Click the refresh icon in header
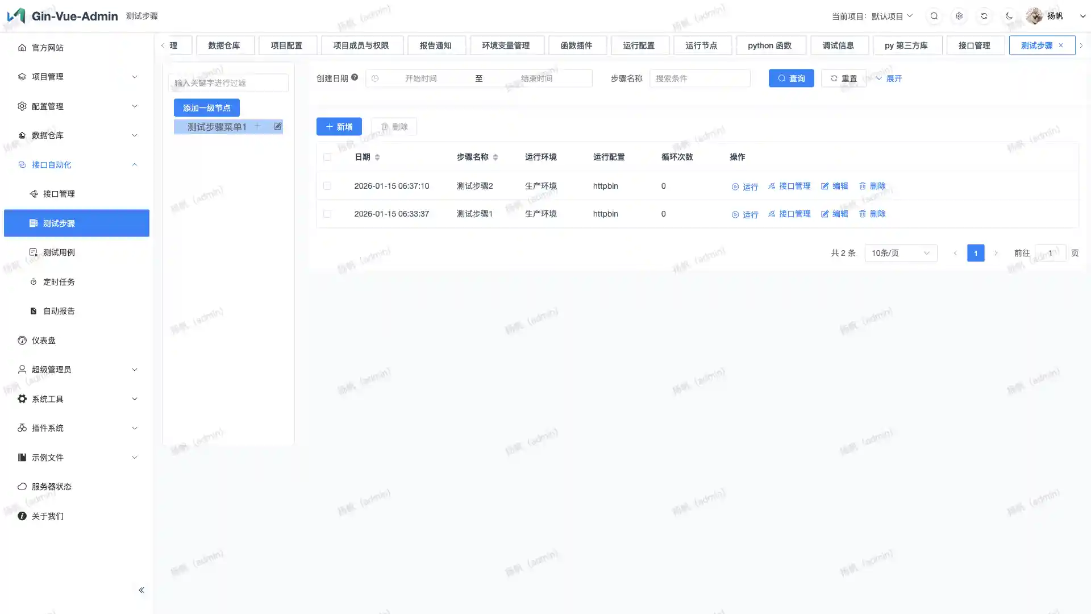The image size is (1091, 614). coord(984,16)
